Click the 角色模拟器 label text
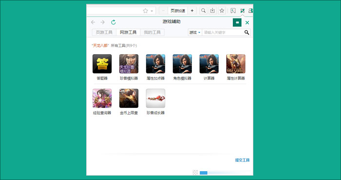 pos(182,79)
